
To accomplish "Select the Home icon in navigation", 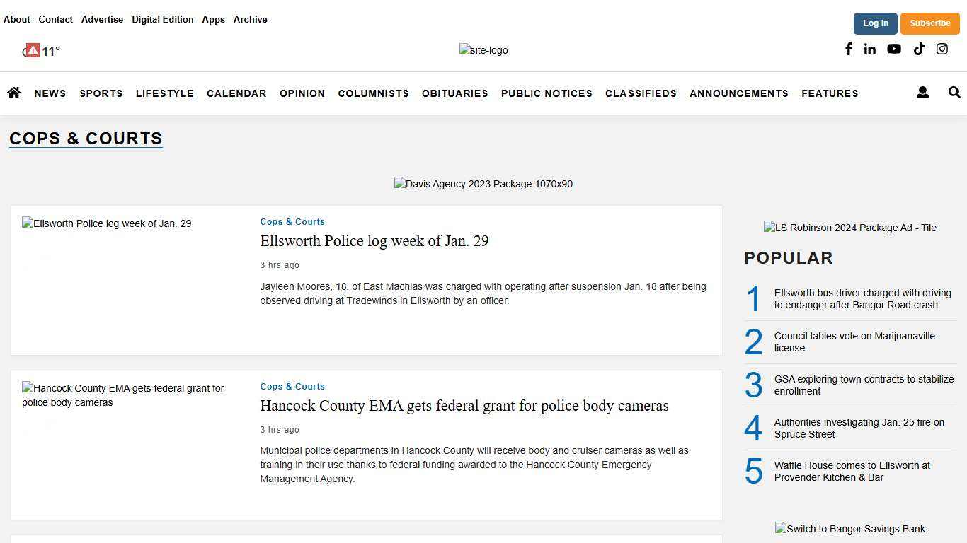I will (x=13, y=93).
